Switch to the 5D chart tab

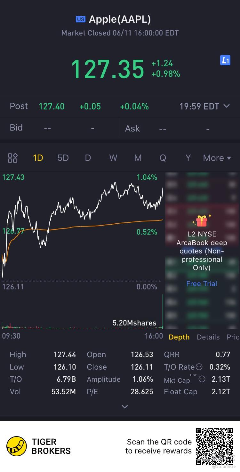point(63,158)
